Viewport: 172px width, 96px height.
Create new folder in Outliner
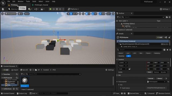coord(167,17)
